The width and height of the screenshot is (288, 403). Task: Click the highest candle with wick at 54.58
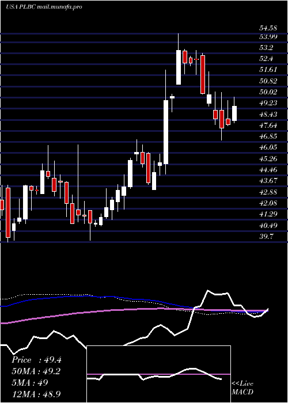(x=179, y=67)
